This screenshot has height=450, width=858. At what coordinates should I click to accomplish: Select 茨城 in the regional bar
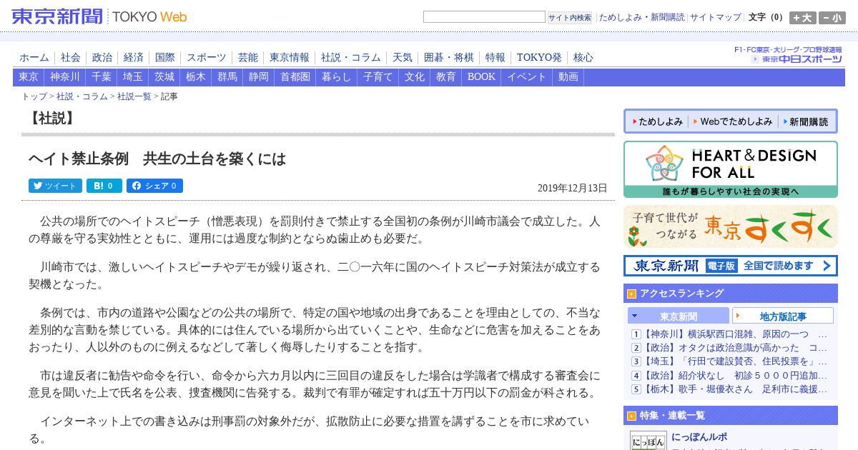click(164, 77)
